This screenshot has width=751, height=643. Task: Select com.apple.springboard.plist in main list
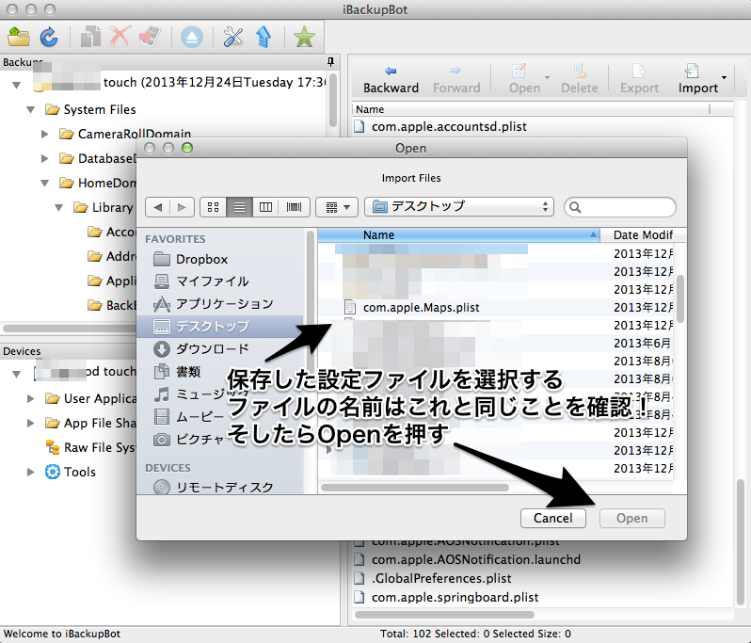point(446,597)
